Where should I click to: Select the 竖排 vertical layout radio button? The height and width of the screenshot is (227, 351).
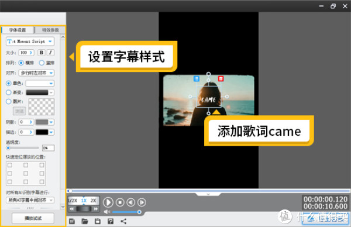coord(42,63)
